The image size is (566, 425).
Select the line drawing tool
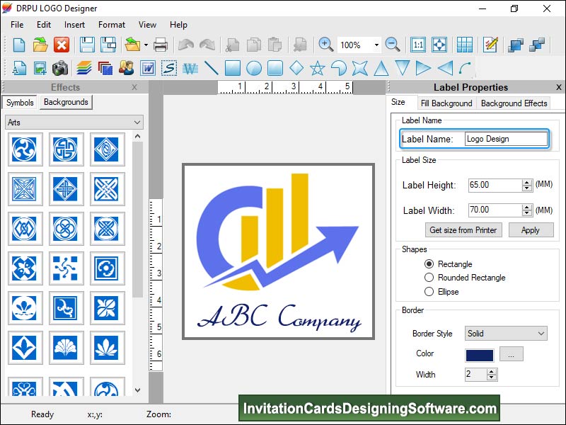211,69
